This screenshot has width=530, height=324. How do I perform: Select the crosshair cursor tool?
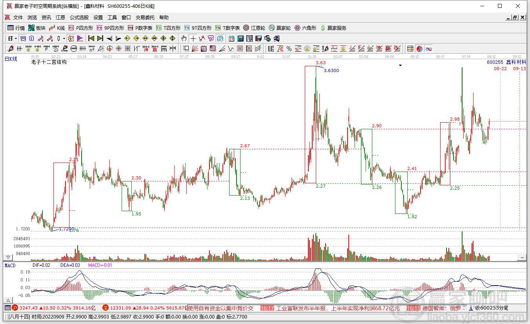pos(193,38)
